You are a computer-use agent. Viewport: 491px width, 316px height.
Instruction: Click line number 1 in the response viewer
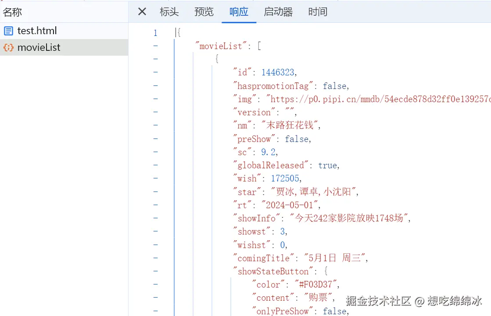(x=155, y=32)
